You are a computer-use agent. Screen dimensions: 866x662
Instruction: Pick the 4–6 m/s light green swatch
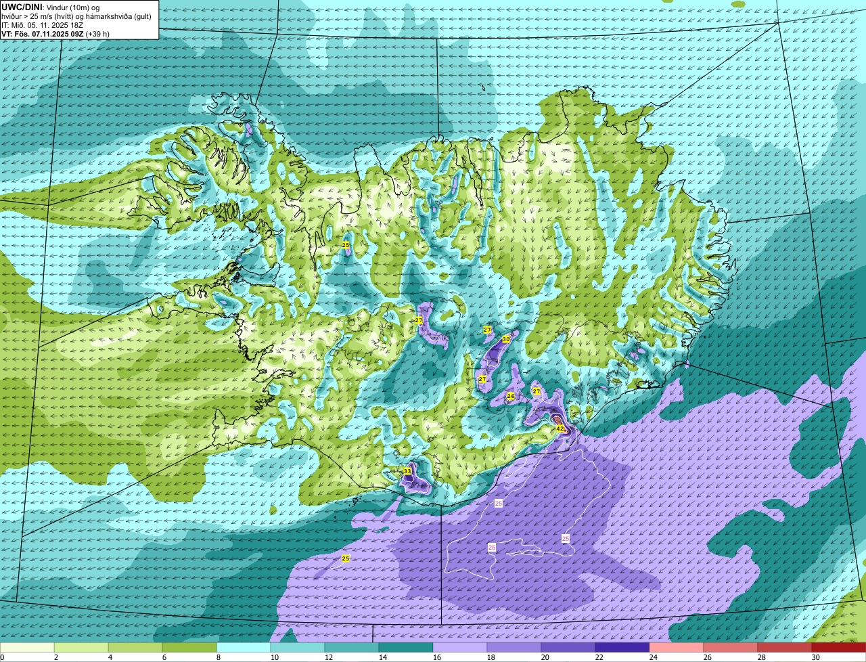click(x=135, y=648)
